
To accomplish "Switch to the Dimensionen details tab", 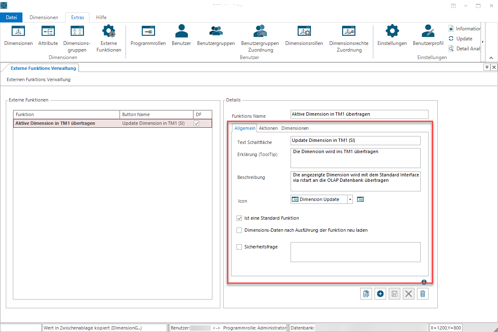I will coord(295,128).
